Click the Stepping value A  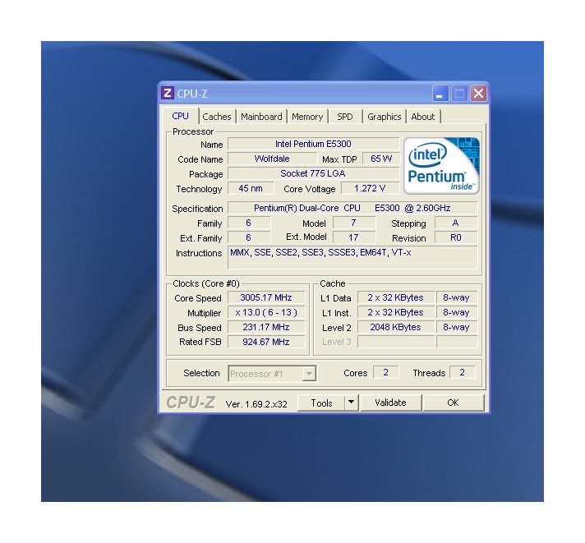tap(456, 223)
